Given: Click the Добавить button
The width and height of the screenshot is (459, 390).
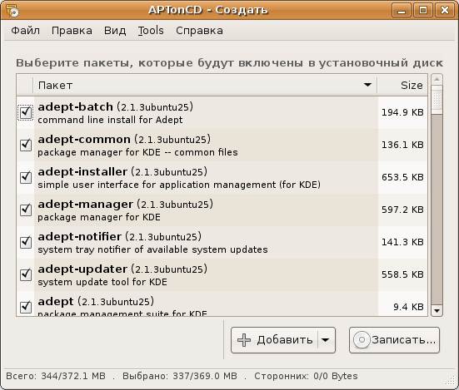Looking at the screenshot, I should click(x=274, y=340).
